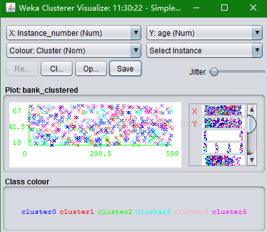Click the Plot: bank_clustered heading
Image resolution: width=267 pixels, height=232 pixels.
pos(41,90)
